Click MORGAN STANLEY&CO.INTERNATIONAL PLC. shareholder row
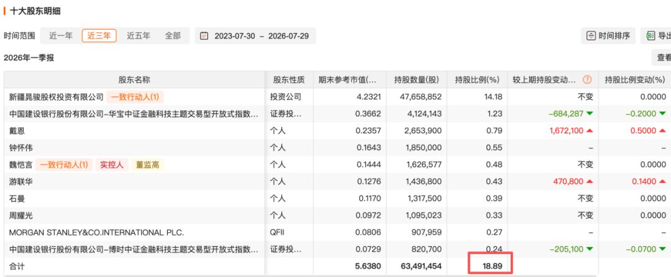Screen dimensions: 671x277 tap(96, 233)
